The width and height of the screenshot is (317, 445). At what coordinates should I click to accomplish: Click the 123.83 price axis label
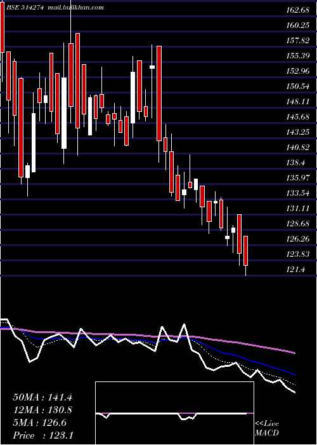tap(297, 254)
